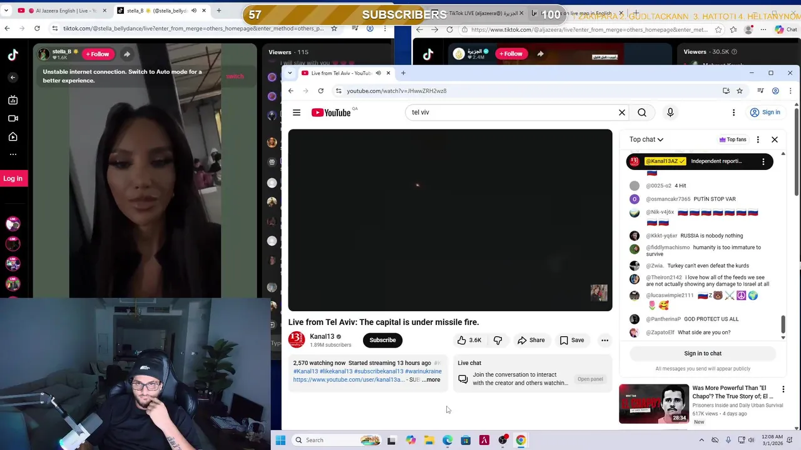Open the Copilot Chat button in Edge

point(785,29)
